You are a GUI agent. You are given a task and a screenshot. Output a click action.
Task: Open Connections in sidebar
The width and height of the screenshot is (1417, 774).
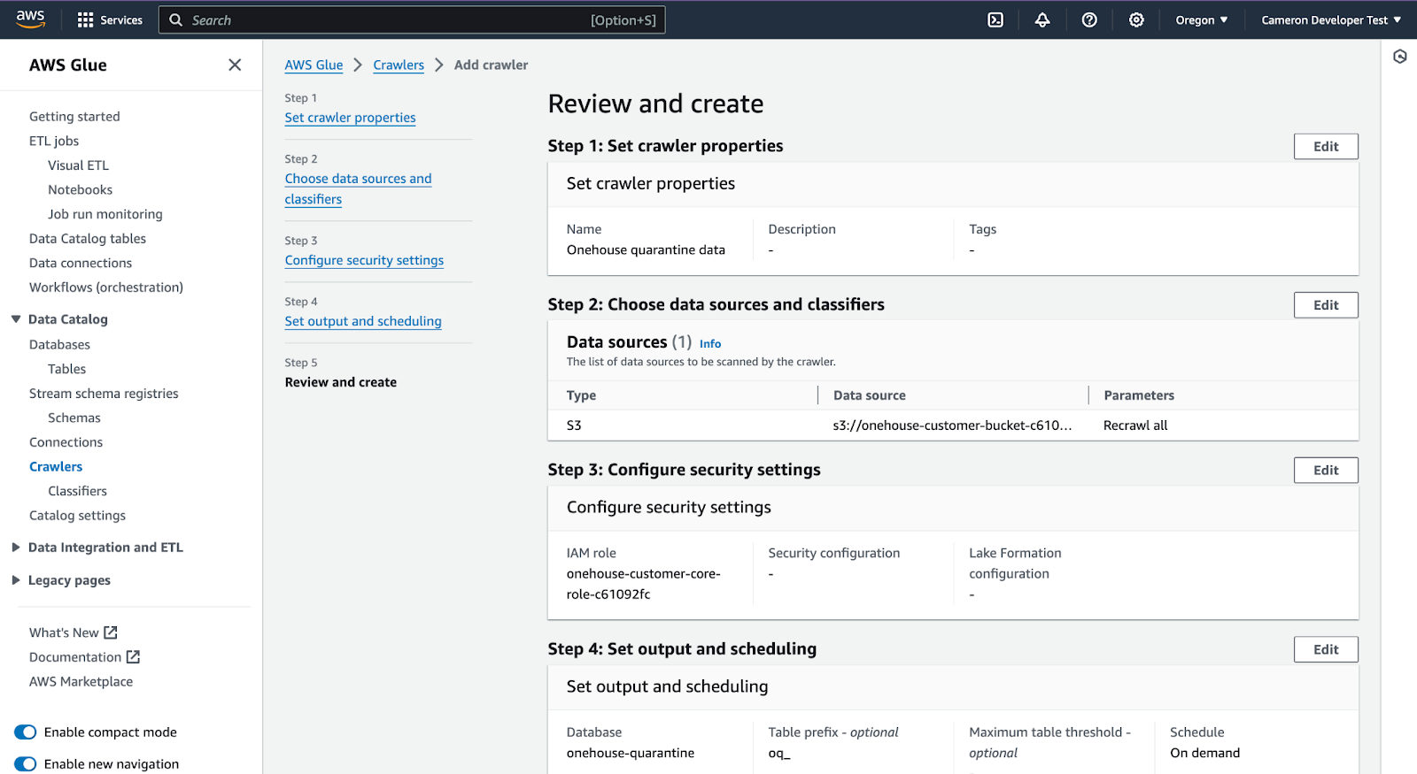(66, 442)
